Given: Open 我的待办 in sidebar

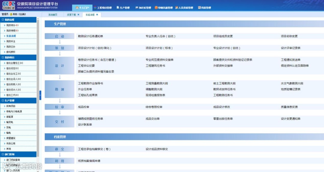Looking at the screenshot, I should tap(18, 25).
